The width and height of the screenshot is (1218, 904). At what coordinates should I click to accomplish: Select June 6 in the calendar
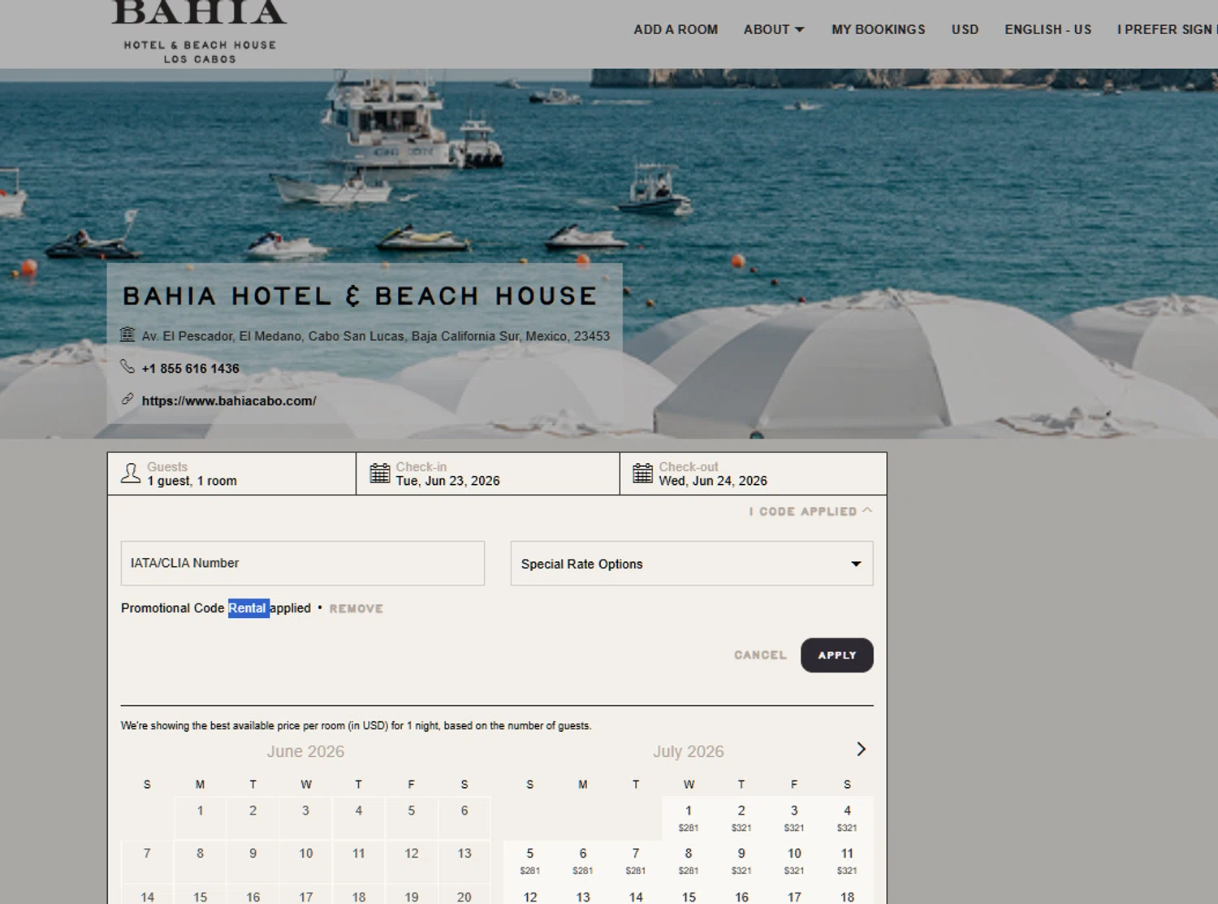464,818
